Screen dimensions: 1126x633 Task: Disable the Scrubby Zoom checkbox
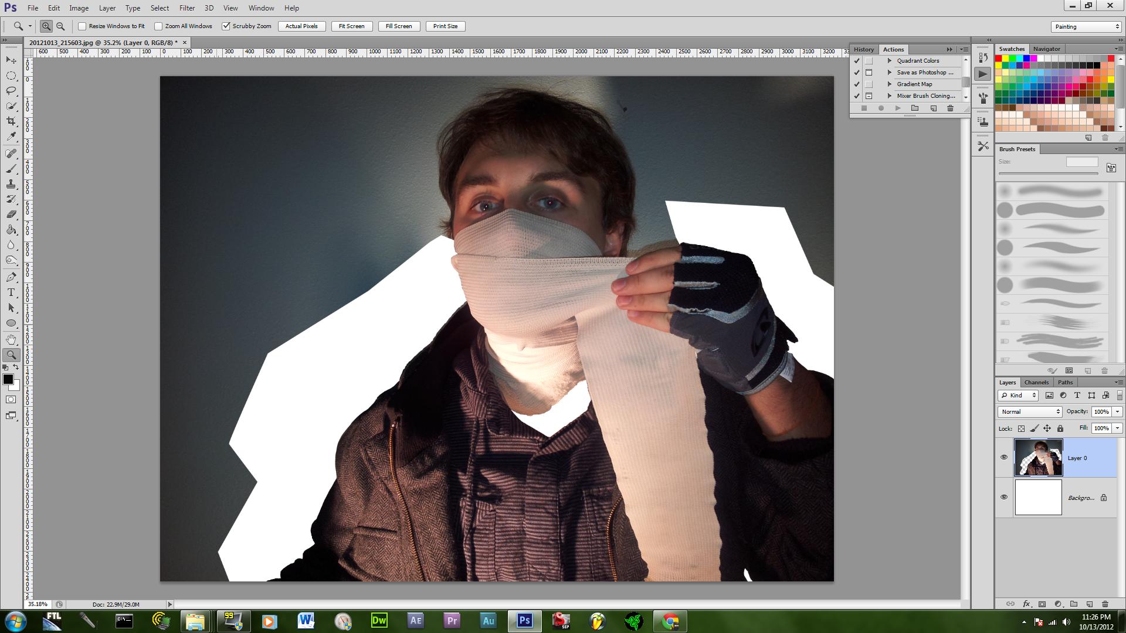(226, 26)
